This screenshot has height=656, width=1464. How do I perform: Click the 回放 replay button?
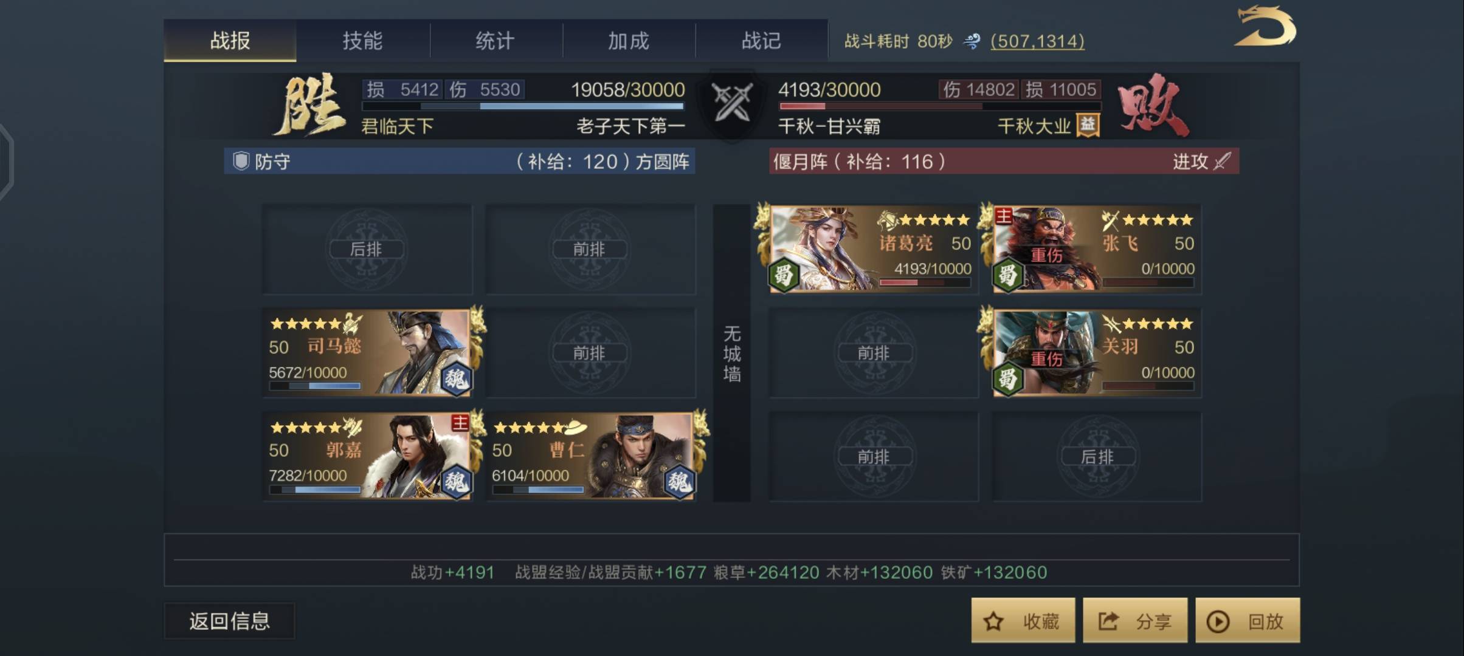(x=1248, y=620)
